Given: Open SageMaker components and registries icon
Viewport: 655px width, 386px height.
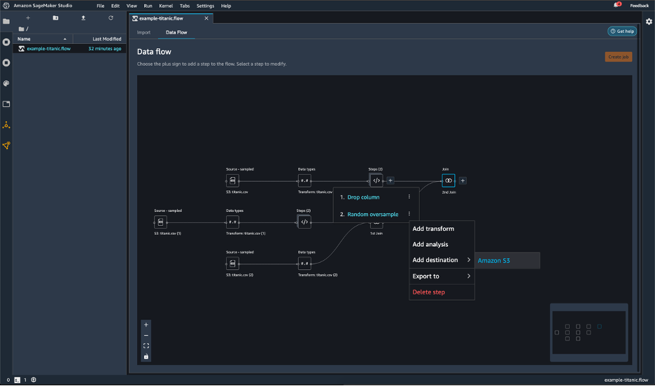Looking at the screenshot, I should 6,124.
